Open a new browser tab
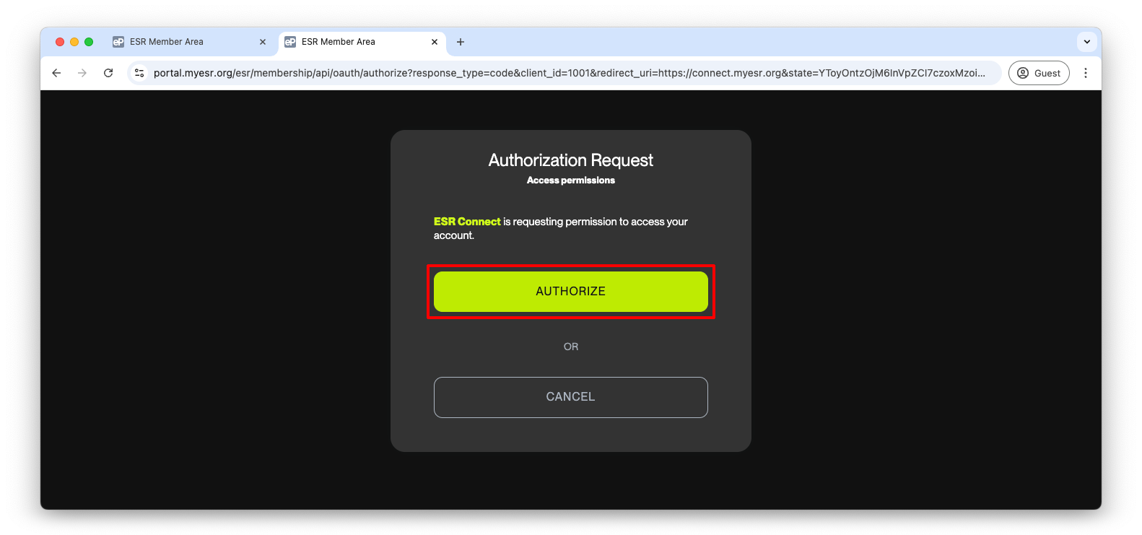Screen dimensions: 1142x535 tap(461, 42)
